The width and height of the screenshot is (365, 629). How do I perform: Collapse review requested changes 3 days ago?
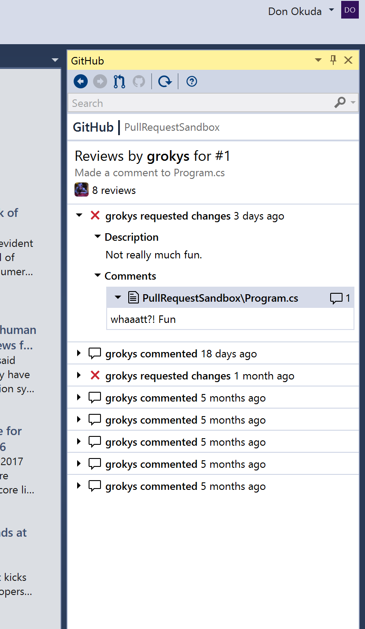click(79, 216)
